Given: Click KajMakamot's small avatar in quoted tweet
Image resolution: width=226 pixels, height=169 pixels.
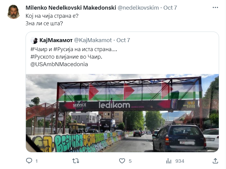Looking at the screenshot, I should pyautogui.click(x=34, y=40).
